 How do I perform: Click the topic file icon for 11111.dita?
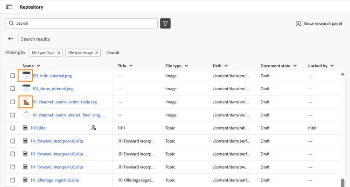click(x=26, y=128)
